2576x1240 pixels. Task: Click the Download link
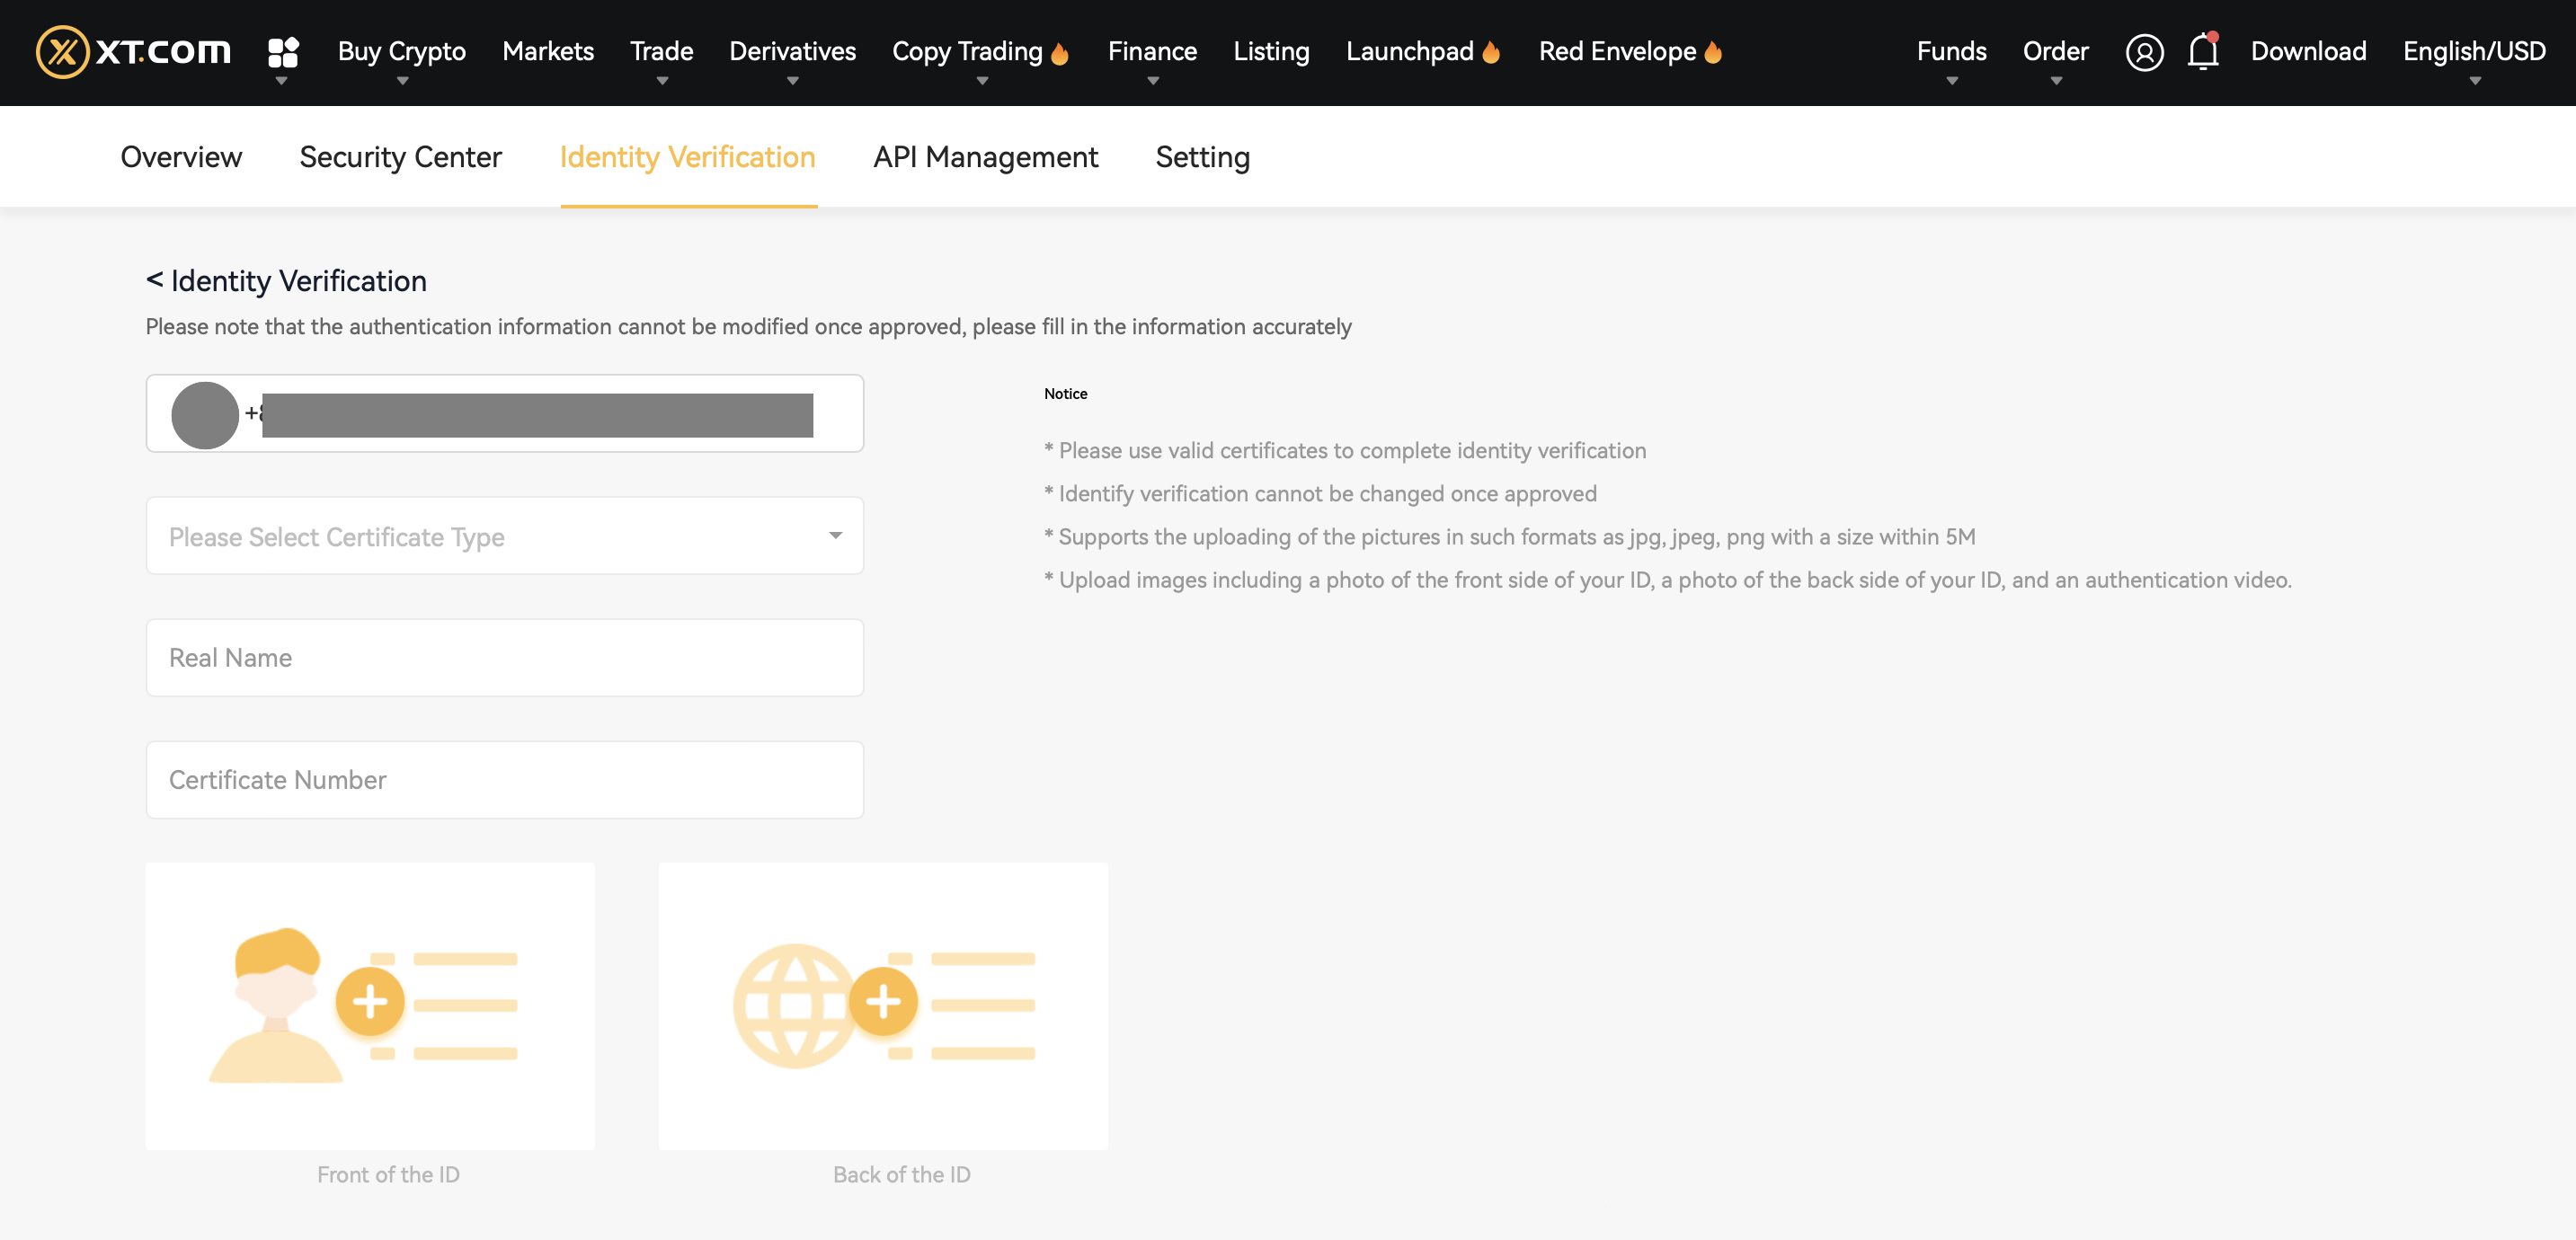pyautogui.click(x=2308, y=51)
